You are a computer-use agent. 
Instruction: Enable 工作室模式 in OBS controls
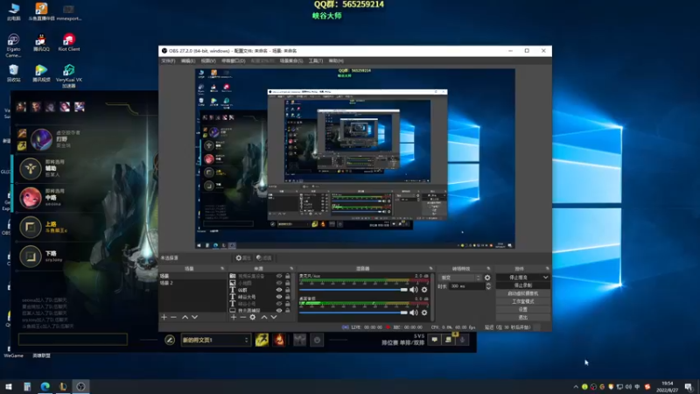click(522, 301)
